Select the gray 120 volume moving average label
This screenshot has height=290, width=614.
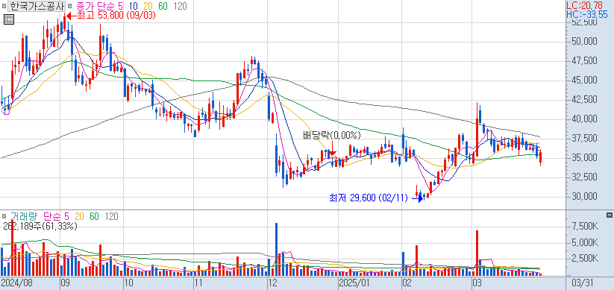pyautogui.click(x=112, y=216)
